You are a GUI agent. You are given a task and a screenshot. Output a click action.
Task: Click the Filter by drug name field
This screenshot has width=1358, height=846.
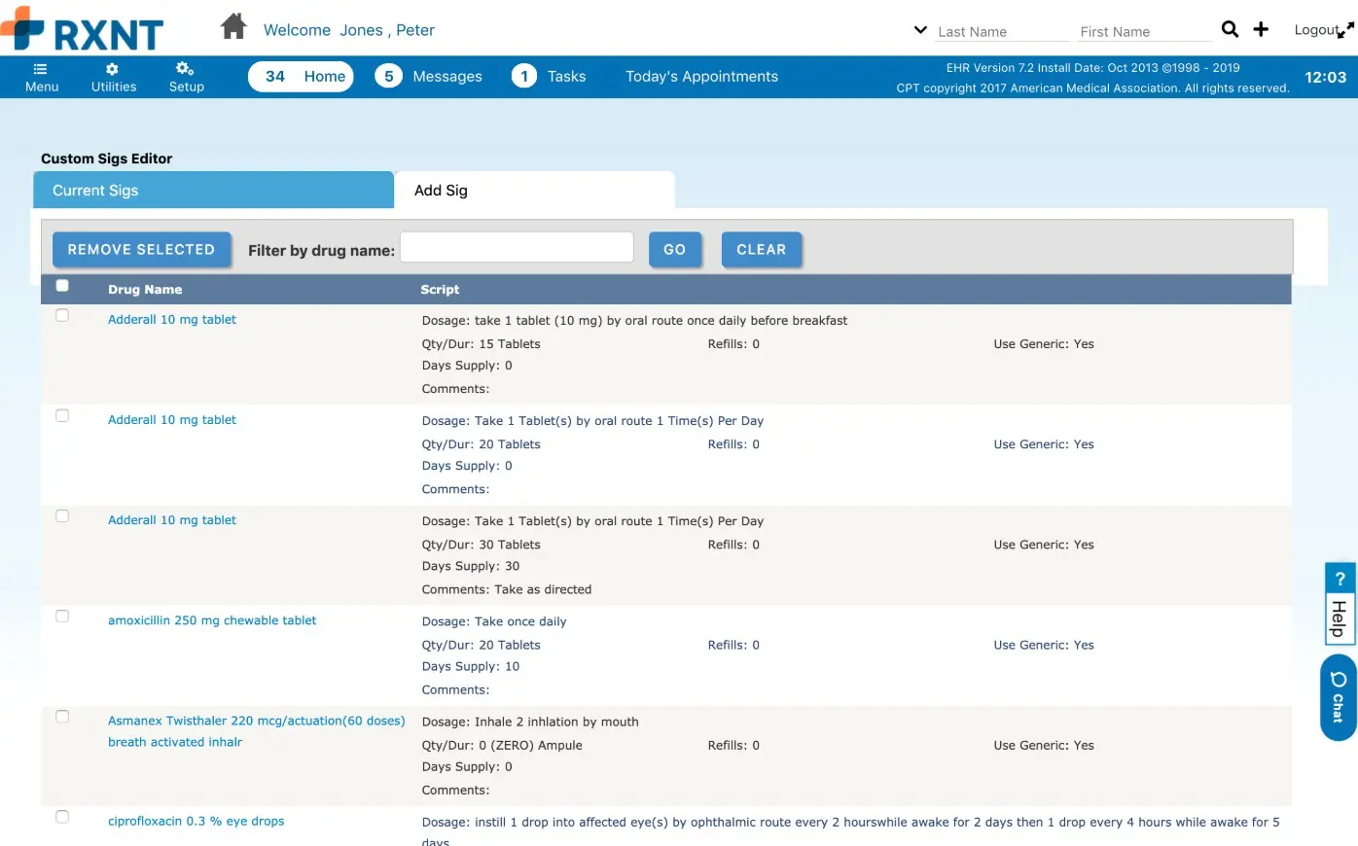tap(516, 247)
